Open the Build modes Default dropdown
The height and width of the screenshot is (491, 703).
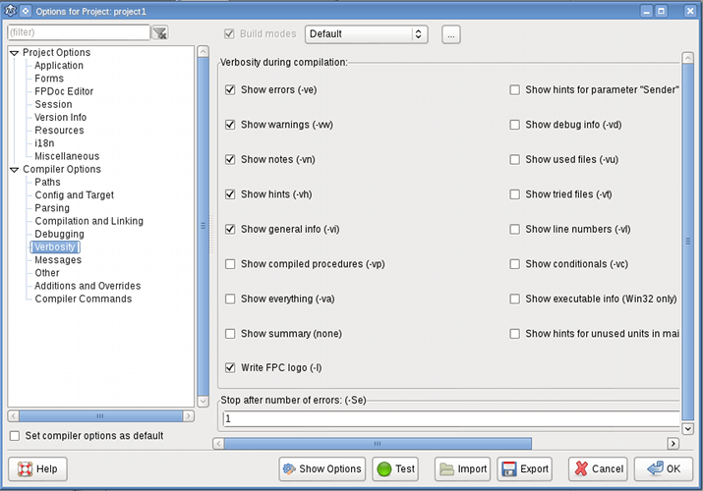(366, 33)
